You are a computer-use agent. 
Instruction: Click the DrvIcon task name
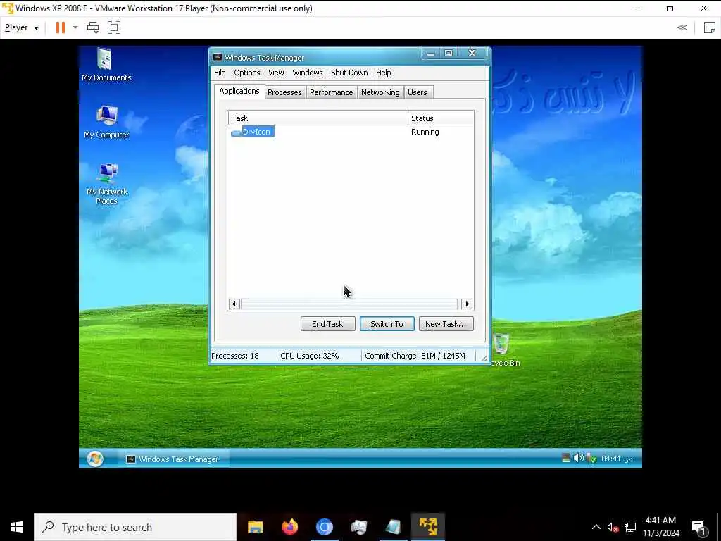(256, 132)
